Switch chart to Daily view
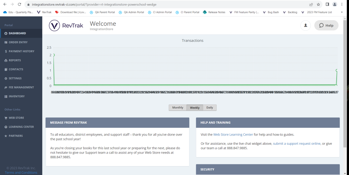The image size is (349, 175). pyautogui.click(x=210, y=107)
